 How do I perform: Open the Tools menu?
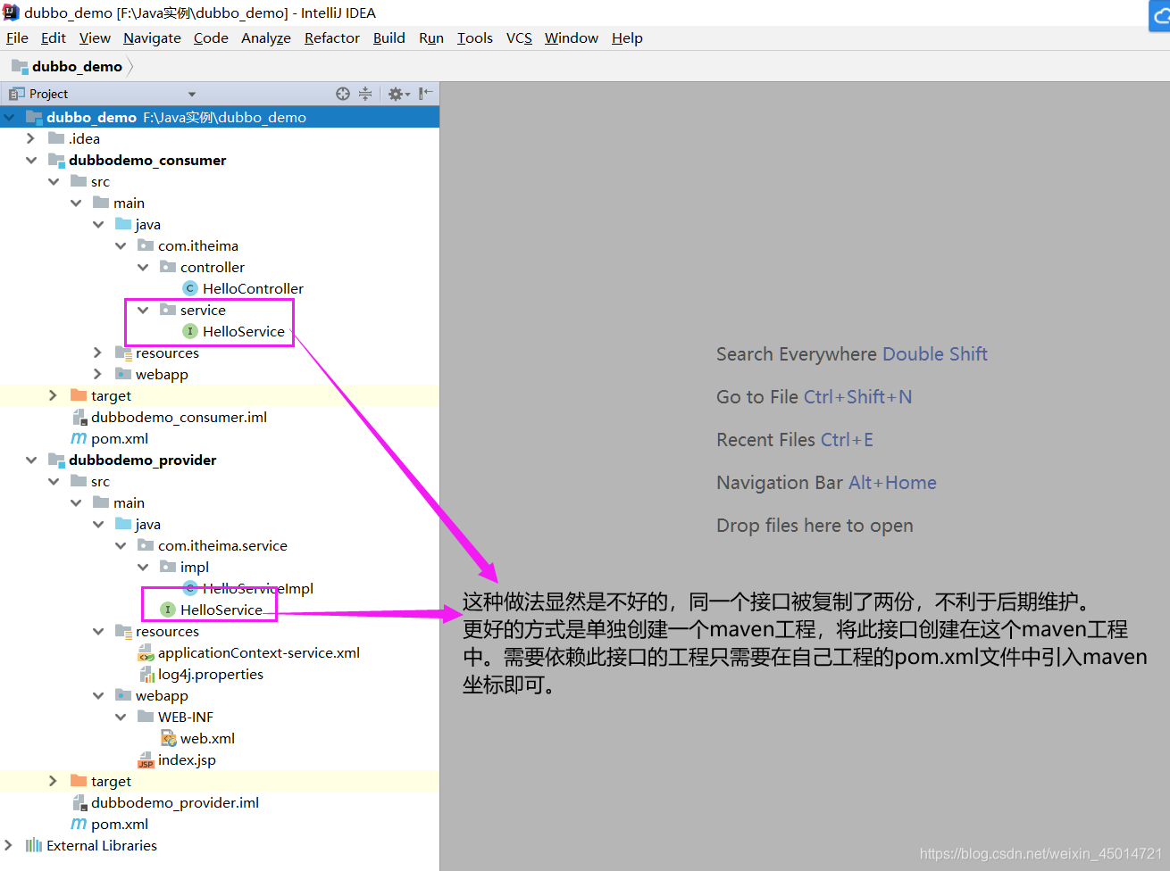pos(474,37)
